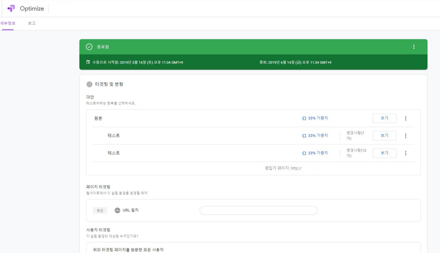Image resolution: width=440 pixels, height=253 pixels.
Task: Click the URL targeting input field
Action: tap(258, 210)
